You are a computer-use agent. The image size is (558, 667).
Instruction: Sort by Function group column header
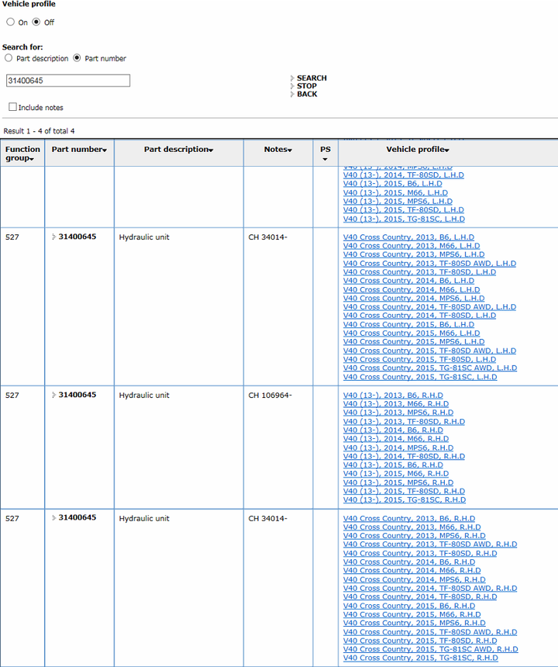(x=22, y=154)
